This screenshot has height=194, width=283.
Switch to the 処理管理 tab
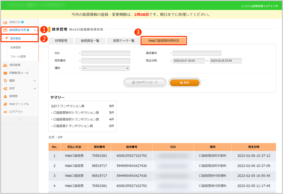[61, 41]
